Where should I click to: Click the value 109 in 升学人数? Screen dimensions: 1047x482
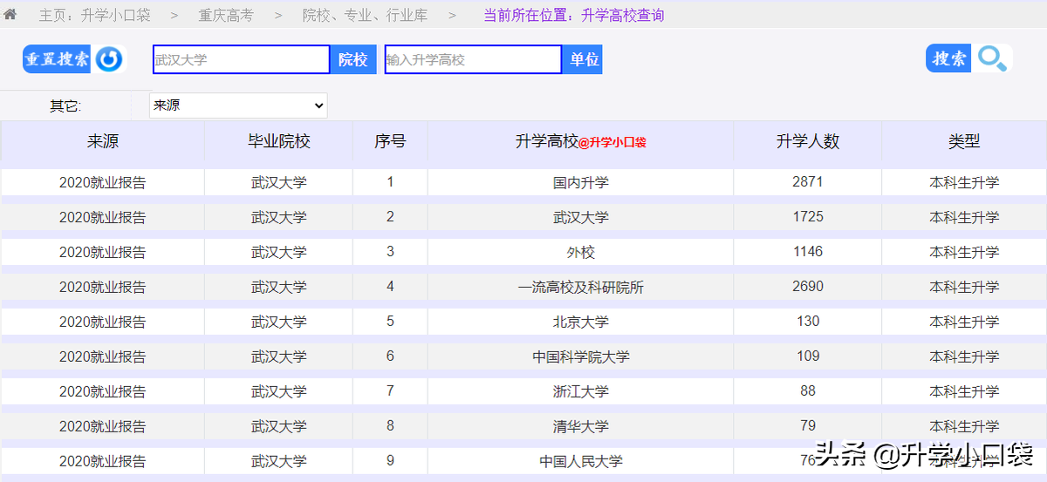(x=808, y=356)
